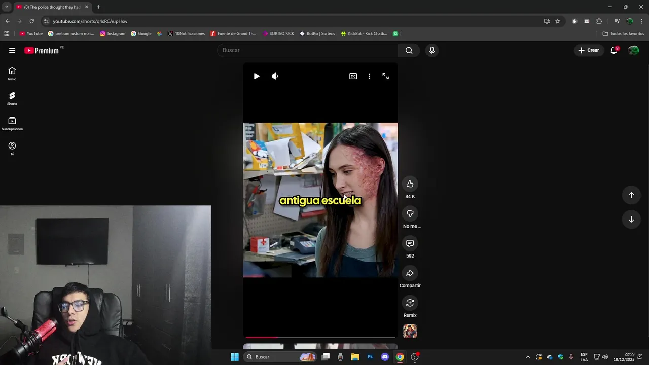Click the YouTube Buscar search field
Screen dimensions: 649x365
pos(308,50)
